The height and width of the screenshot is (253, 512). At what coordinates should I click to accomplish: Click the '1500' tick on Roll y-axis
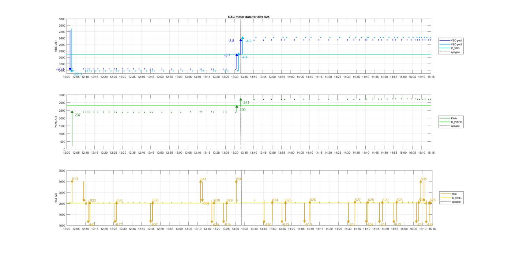point(62,215)
